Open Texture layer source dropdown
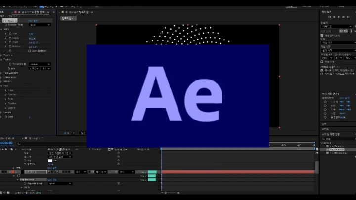 pos(34,68)
